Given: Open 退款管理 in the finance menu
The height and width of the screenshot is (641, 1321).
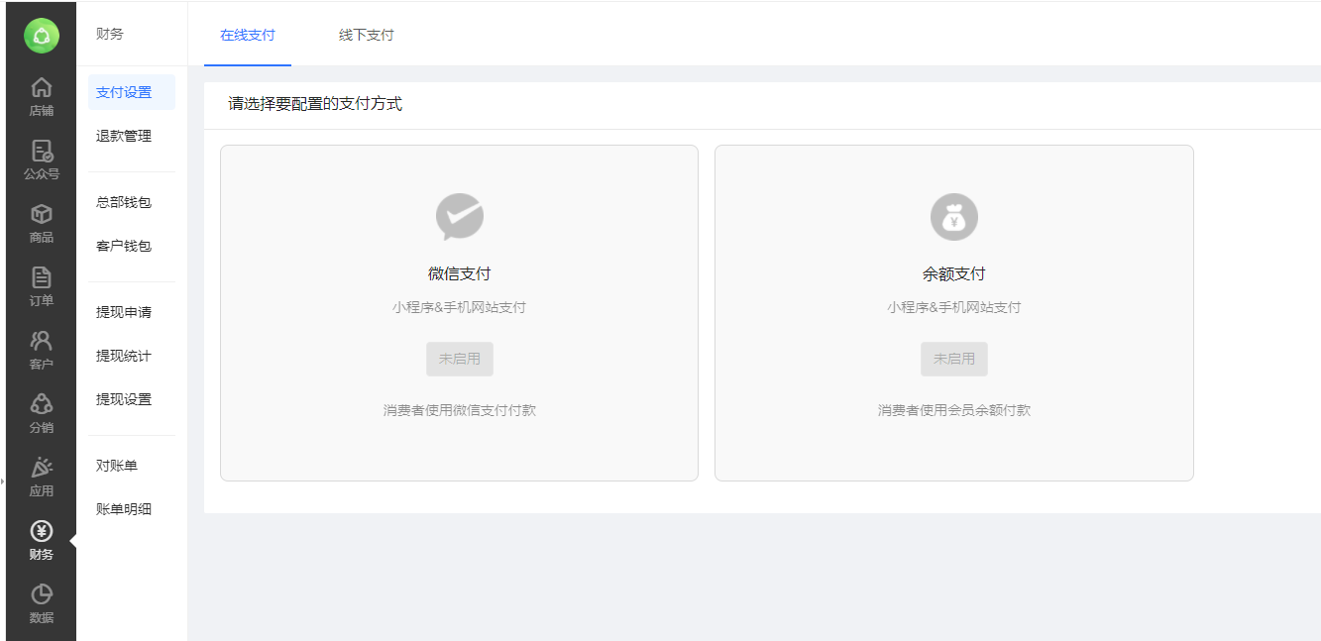Looking at the screenshot, I should point(124,137).
